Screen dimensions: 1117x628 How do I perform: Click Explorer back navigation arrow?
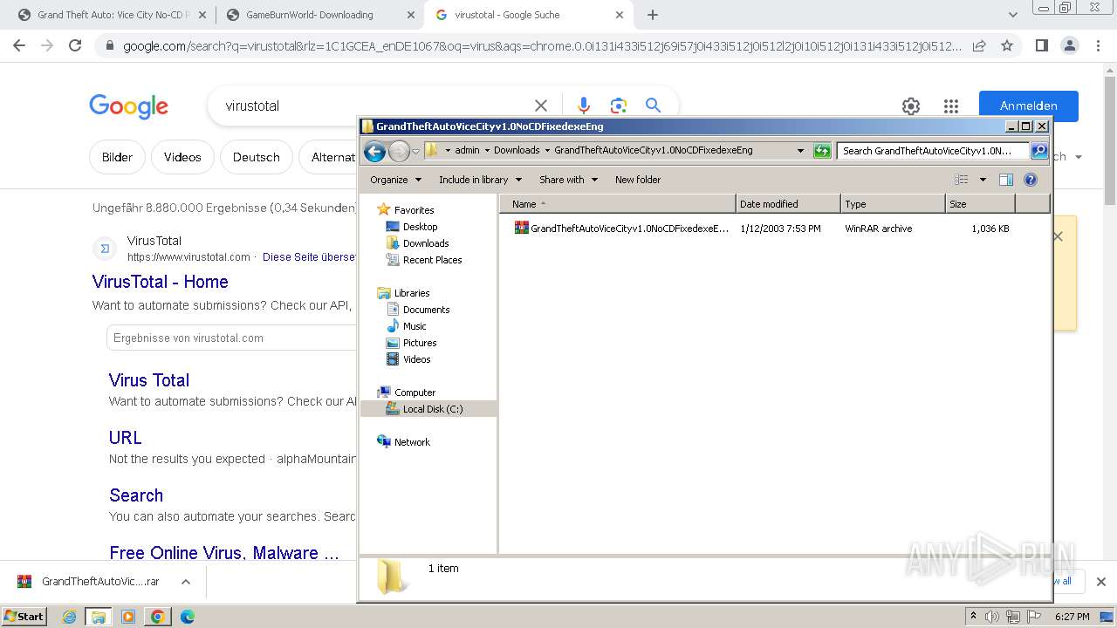(375, 151)
